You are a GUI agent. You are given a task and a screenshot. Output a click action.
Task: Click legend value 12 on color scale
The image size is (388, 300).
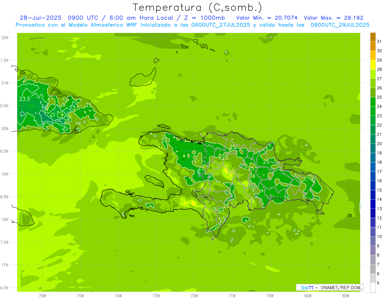tap(380, 218)
